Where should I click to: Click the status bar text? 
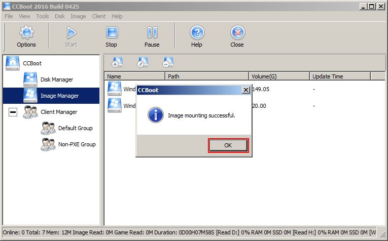click(189, 232)
